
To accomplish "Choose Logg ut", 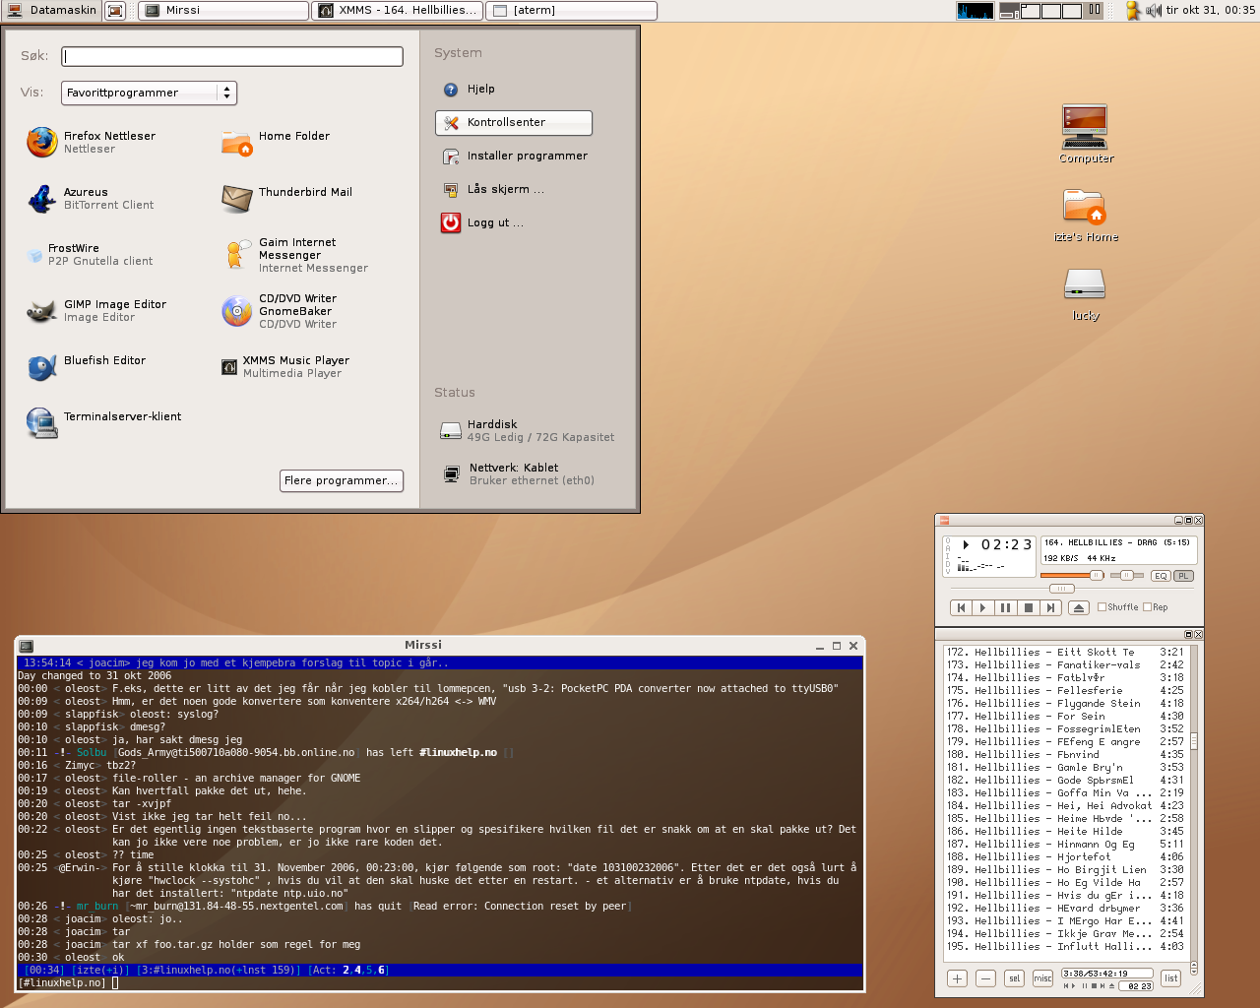I will 482,222.
